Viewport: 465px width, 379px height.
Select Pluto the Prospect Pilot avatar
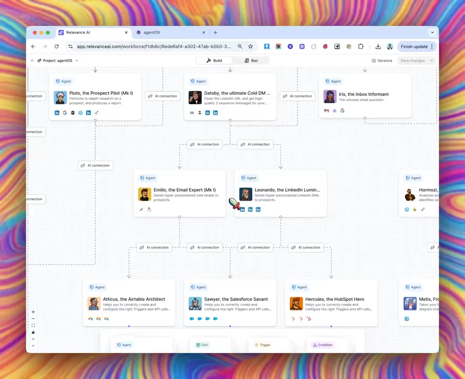[x=60, y=98]
